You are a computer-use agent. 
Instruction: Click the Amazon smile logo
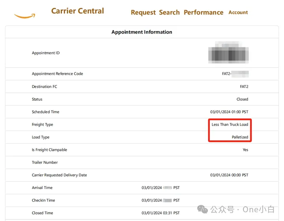tap(24, 16)
